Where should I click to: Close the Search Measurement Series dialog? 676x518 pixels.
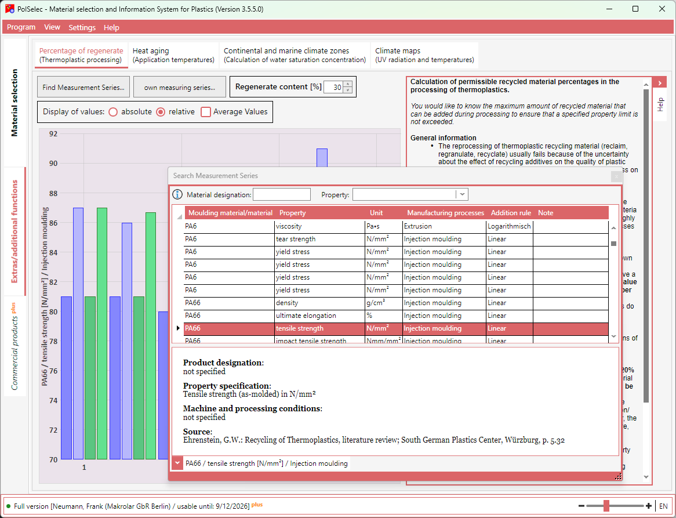(x=616, y=176)
